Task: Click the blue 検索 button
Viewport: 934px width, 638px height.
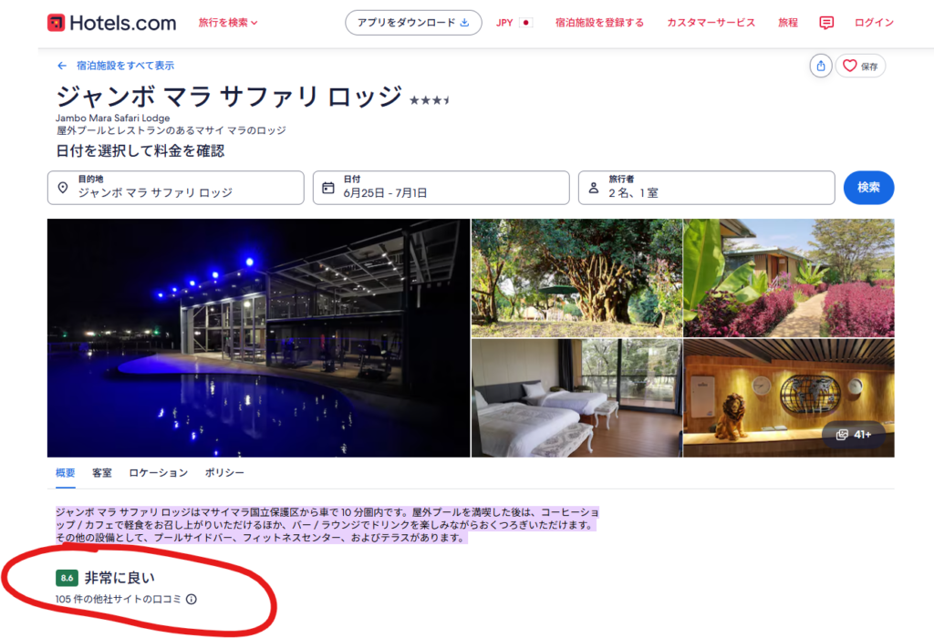Action: coord(868,188)
